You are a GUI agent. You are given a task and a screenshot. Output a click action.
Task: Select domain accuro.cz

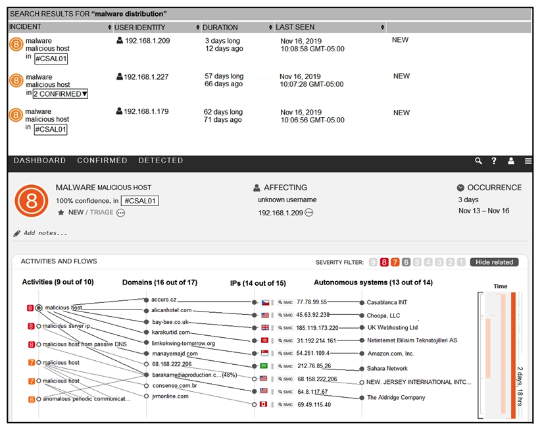click(x=164, y=300)
